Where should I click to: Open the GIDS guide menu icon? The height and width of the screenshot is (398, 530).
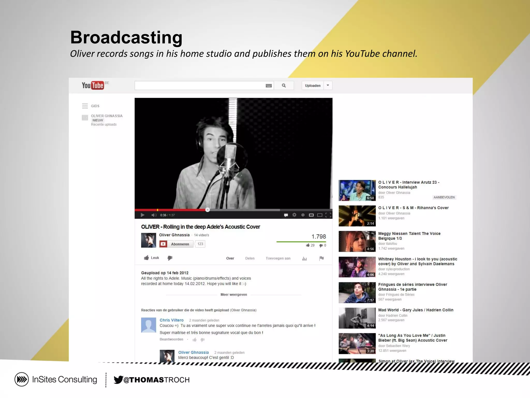85,106
